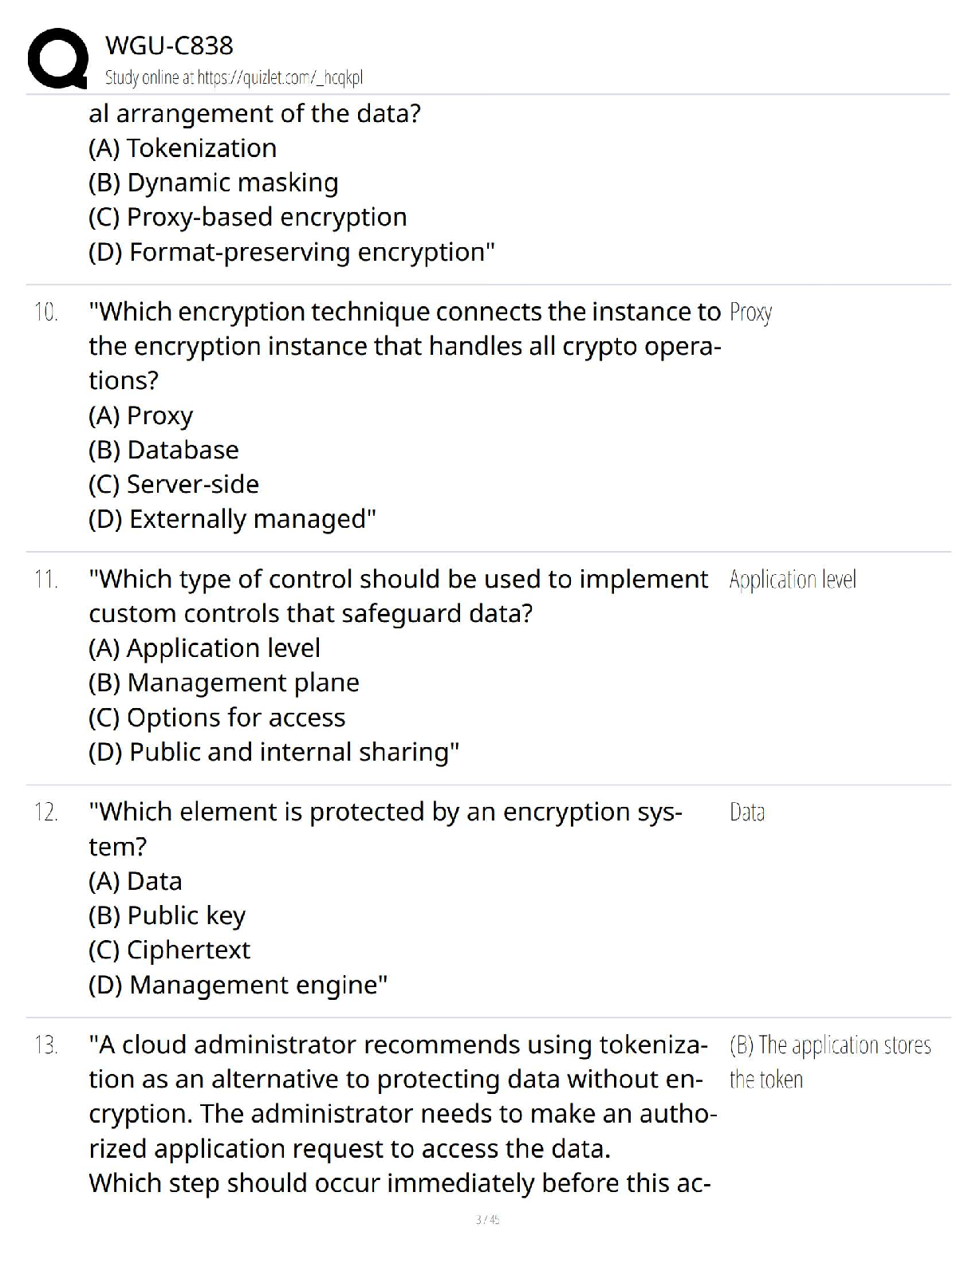Click the Proxy answer beside question 10
The width and height of the screenshot is (976, 1263).
(x=750, y=313)
